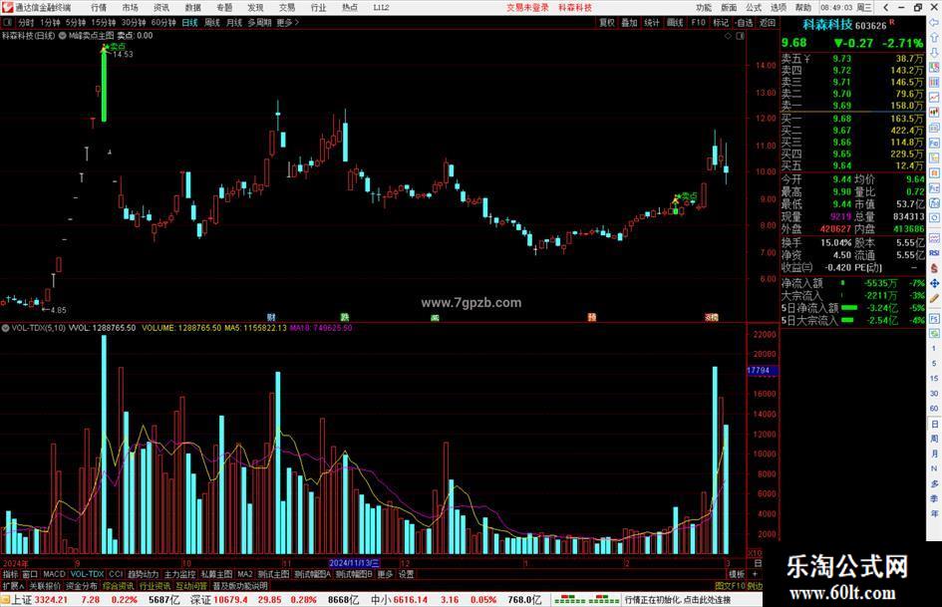Switch sub-chart to MACD indicator
This screenshot has width=942, height=607.
point(54,574)
